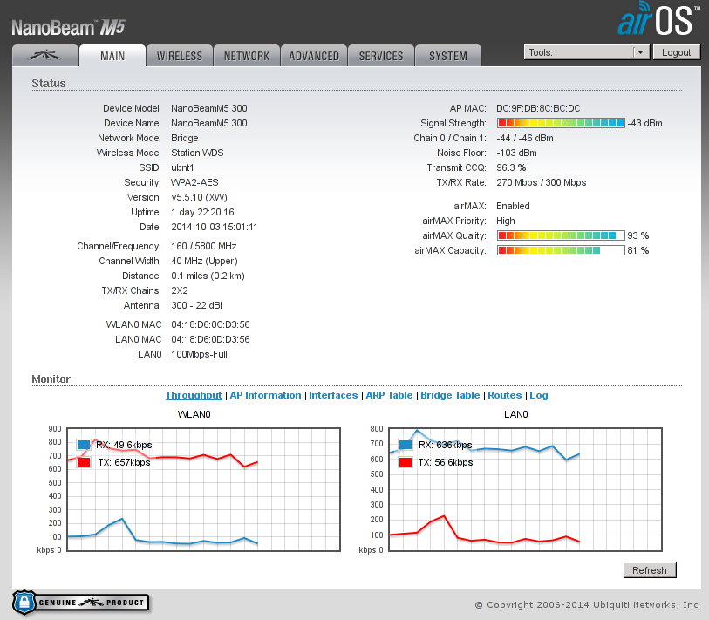Click the Transmit CCQ value 96.3 %
Image resolution: width=709 pixels, height=620 pixels.
(x=511, y=167)
